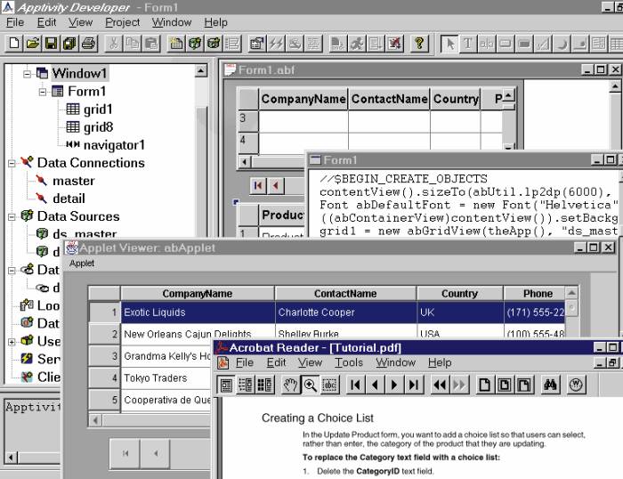The width and height of the screenshot is (623, 479).
Task: Click applet grid vertical scroll up arrow
Action: pos(571,293)
